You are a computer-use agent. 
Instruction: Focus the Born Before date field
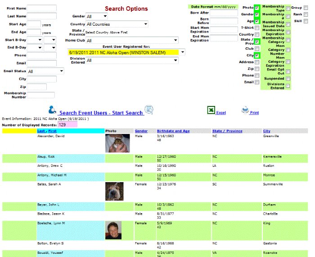coord(224,21)
